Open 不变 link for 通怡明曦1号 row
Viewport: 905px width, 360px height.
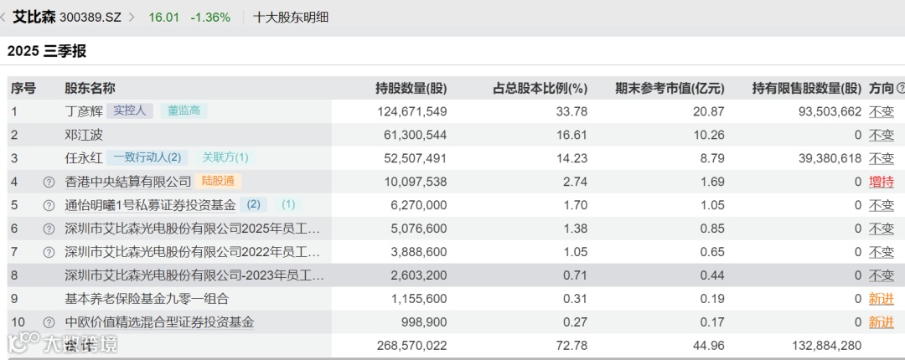(x=882, y=205)
